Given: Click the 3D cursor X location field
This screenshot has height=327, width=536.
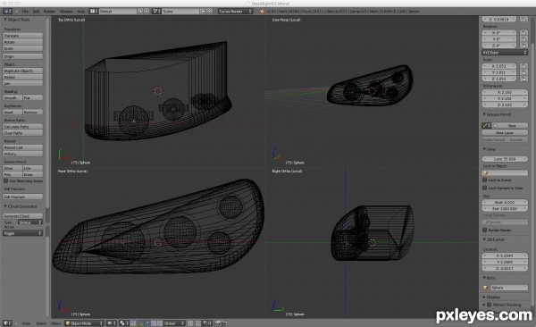Looking at the screenshot, I should (505, 256).
